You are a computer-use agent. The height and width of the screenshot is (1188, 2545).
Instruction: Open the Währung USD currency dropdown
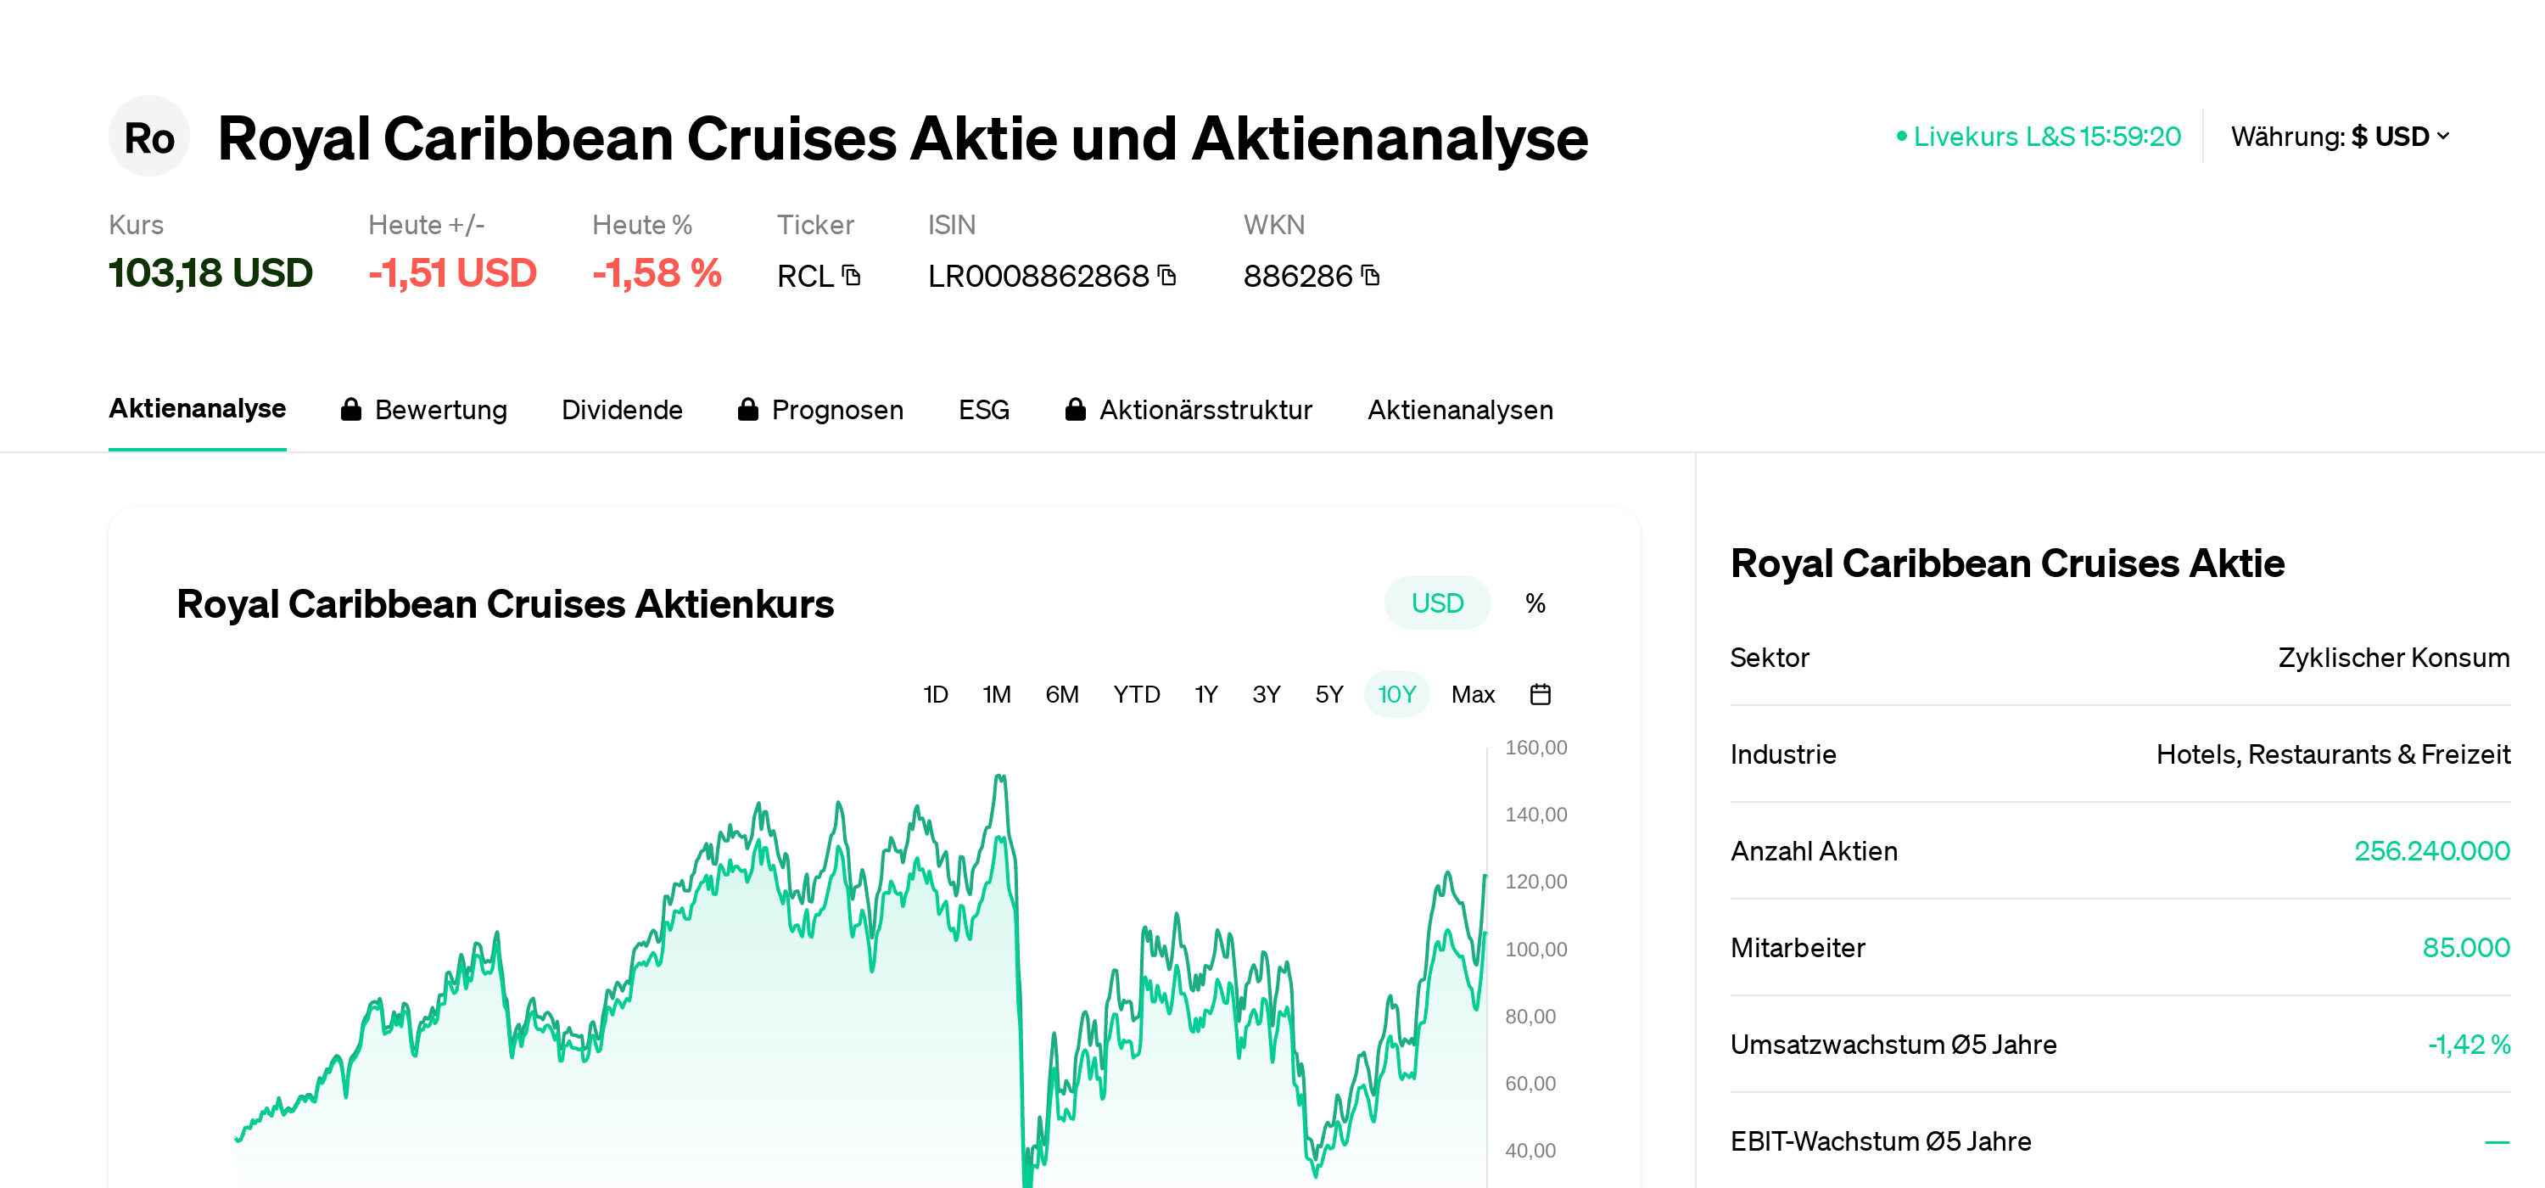tap(2341, 137)
